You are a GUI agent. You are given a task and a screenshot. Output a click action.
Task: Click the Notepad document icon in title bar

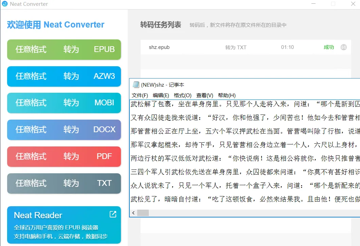(136, 85)
